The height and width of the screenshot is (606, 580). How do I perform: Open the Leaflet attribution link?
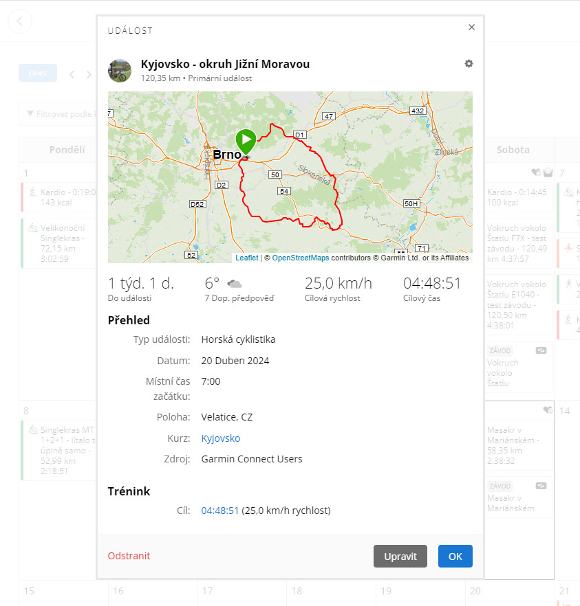click(246, 258)
